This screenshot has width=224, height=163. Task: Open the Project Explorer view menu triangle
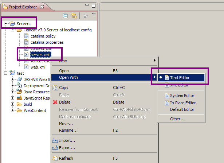[94, 14]
